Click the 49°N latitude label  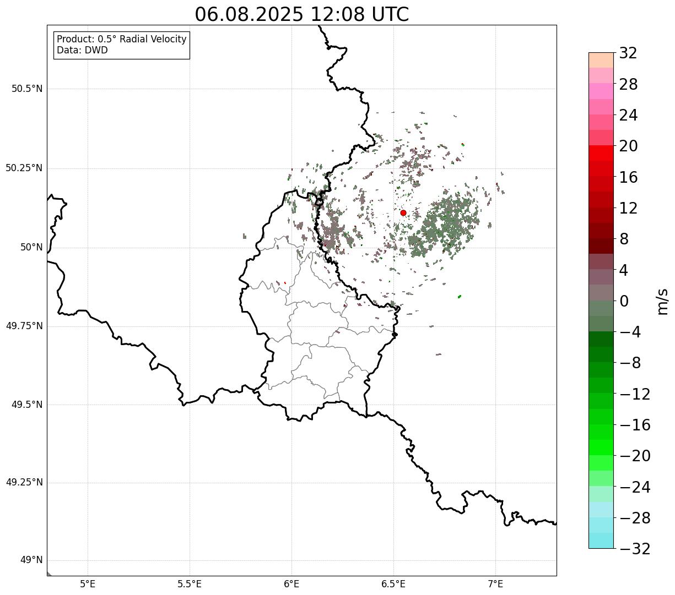(31, 560)
